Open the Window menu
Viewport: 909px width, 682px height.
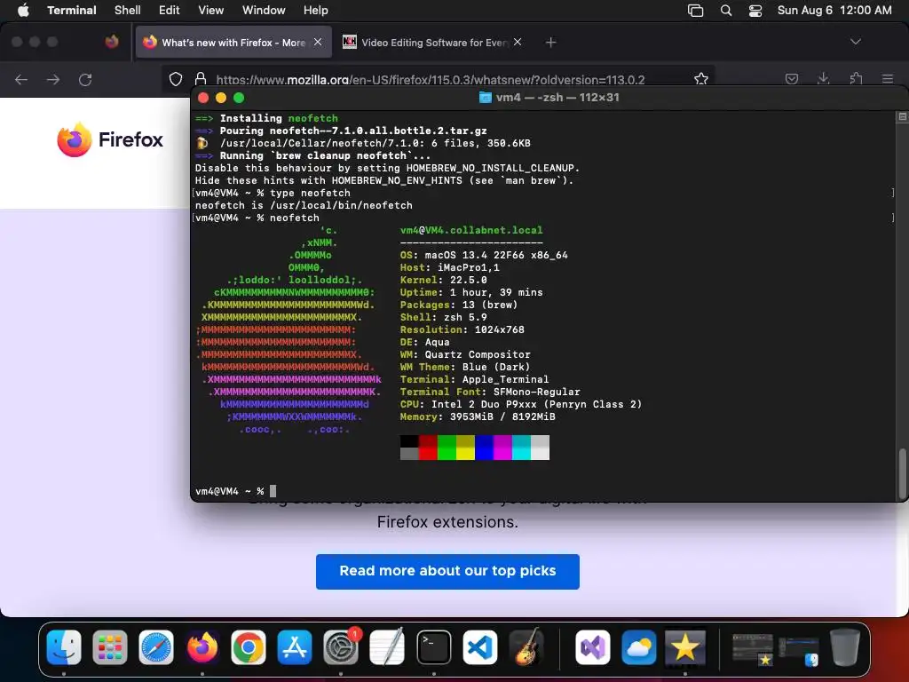point(264,11)
